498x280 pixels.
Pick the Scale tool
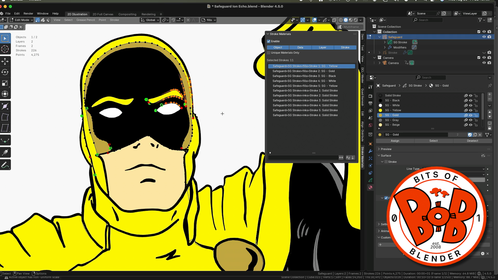(5, 83)
